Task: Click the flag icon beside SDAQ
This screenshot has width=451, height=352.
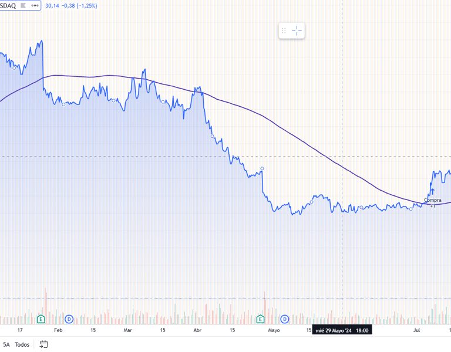Action: tap(23, 5)
